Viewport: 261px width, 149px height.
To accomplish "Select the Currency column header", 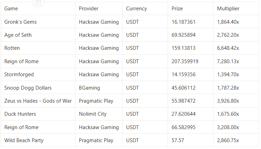I will pyautogui.click(x=145, y=9).
